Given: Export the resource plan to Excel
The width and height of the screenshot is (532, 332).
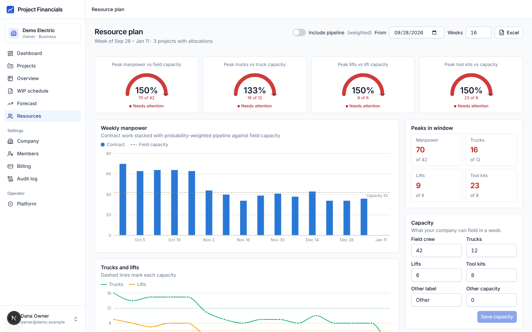Looking at the screenshot, I should (509, 32).
